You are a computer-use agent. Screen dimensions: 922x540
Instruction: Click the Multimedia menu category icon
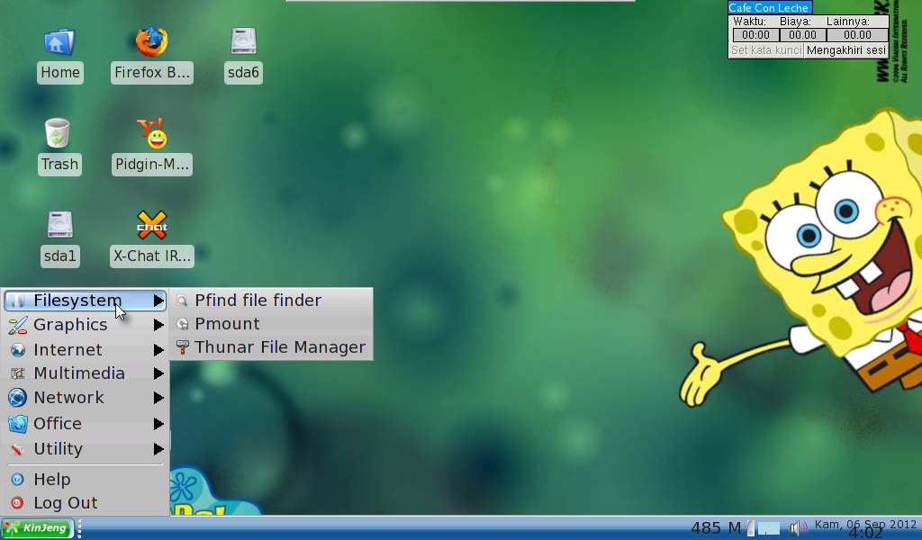click(x=18, y=373)
